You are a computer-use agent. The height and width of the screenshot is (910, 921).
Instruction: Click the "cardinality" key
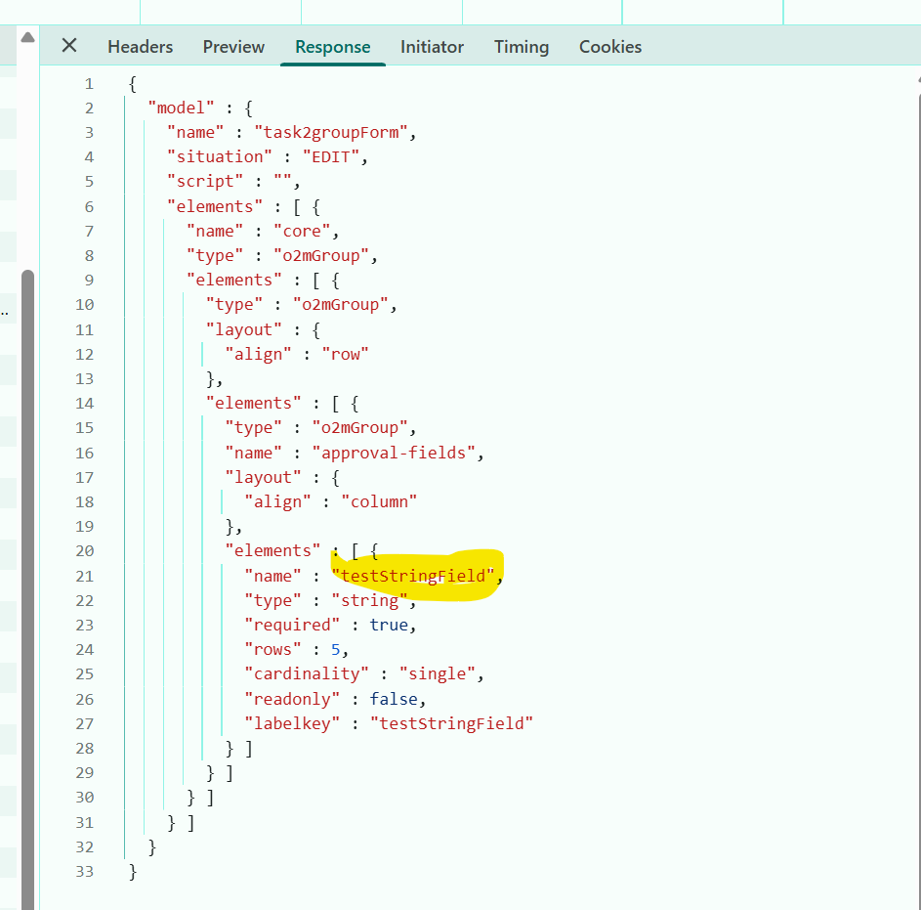click(x=307, y=673)
